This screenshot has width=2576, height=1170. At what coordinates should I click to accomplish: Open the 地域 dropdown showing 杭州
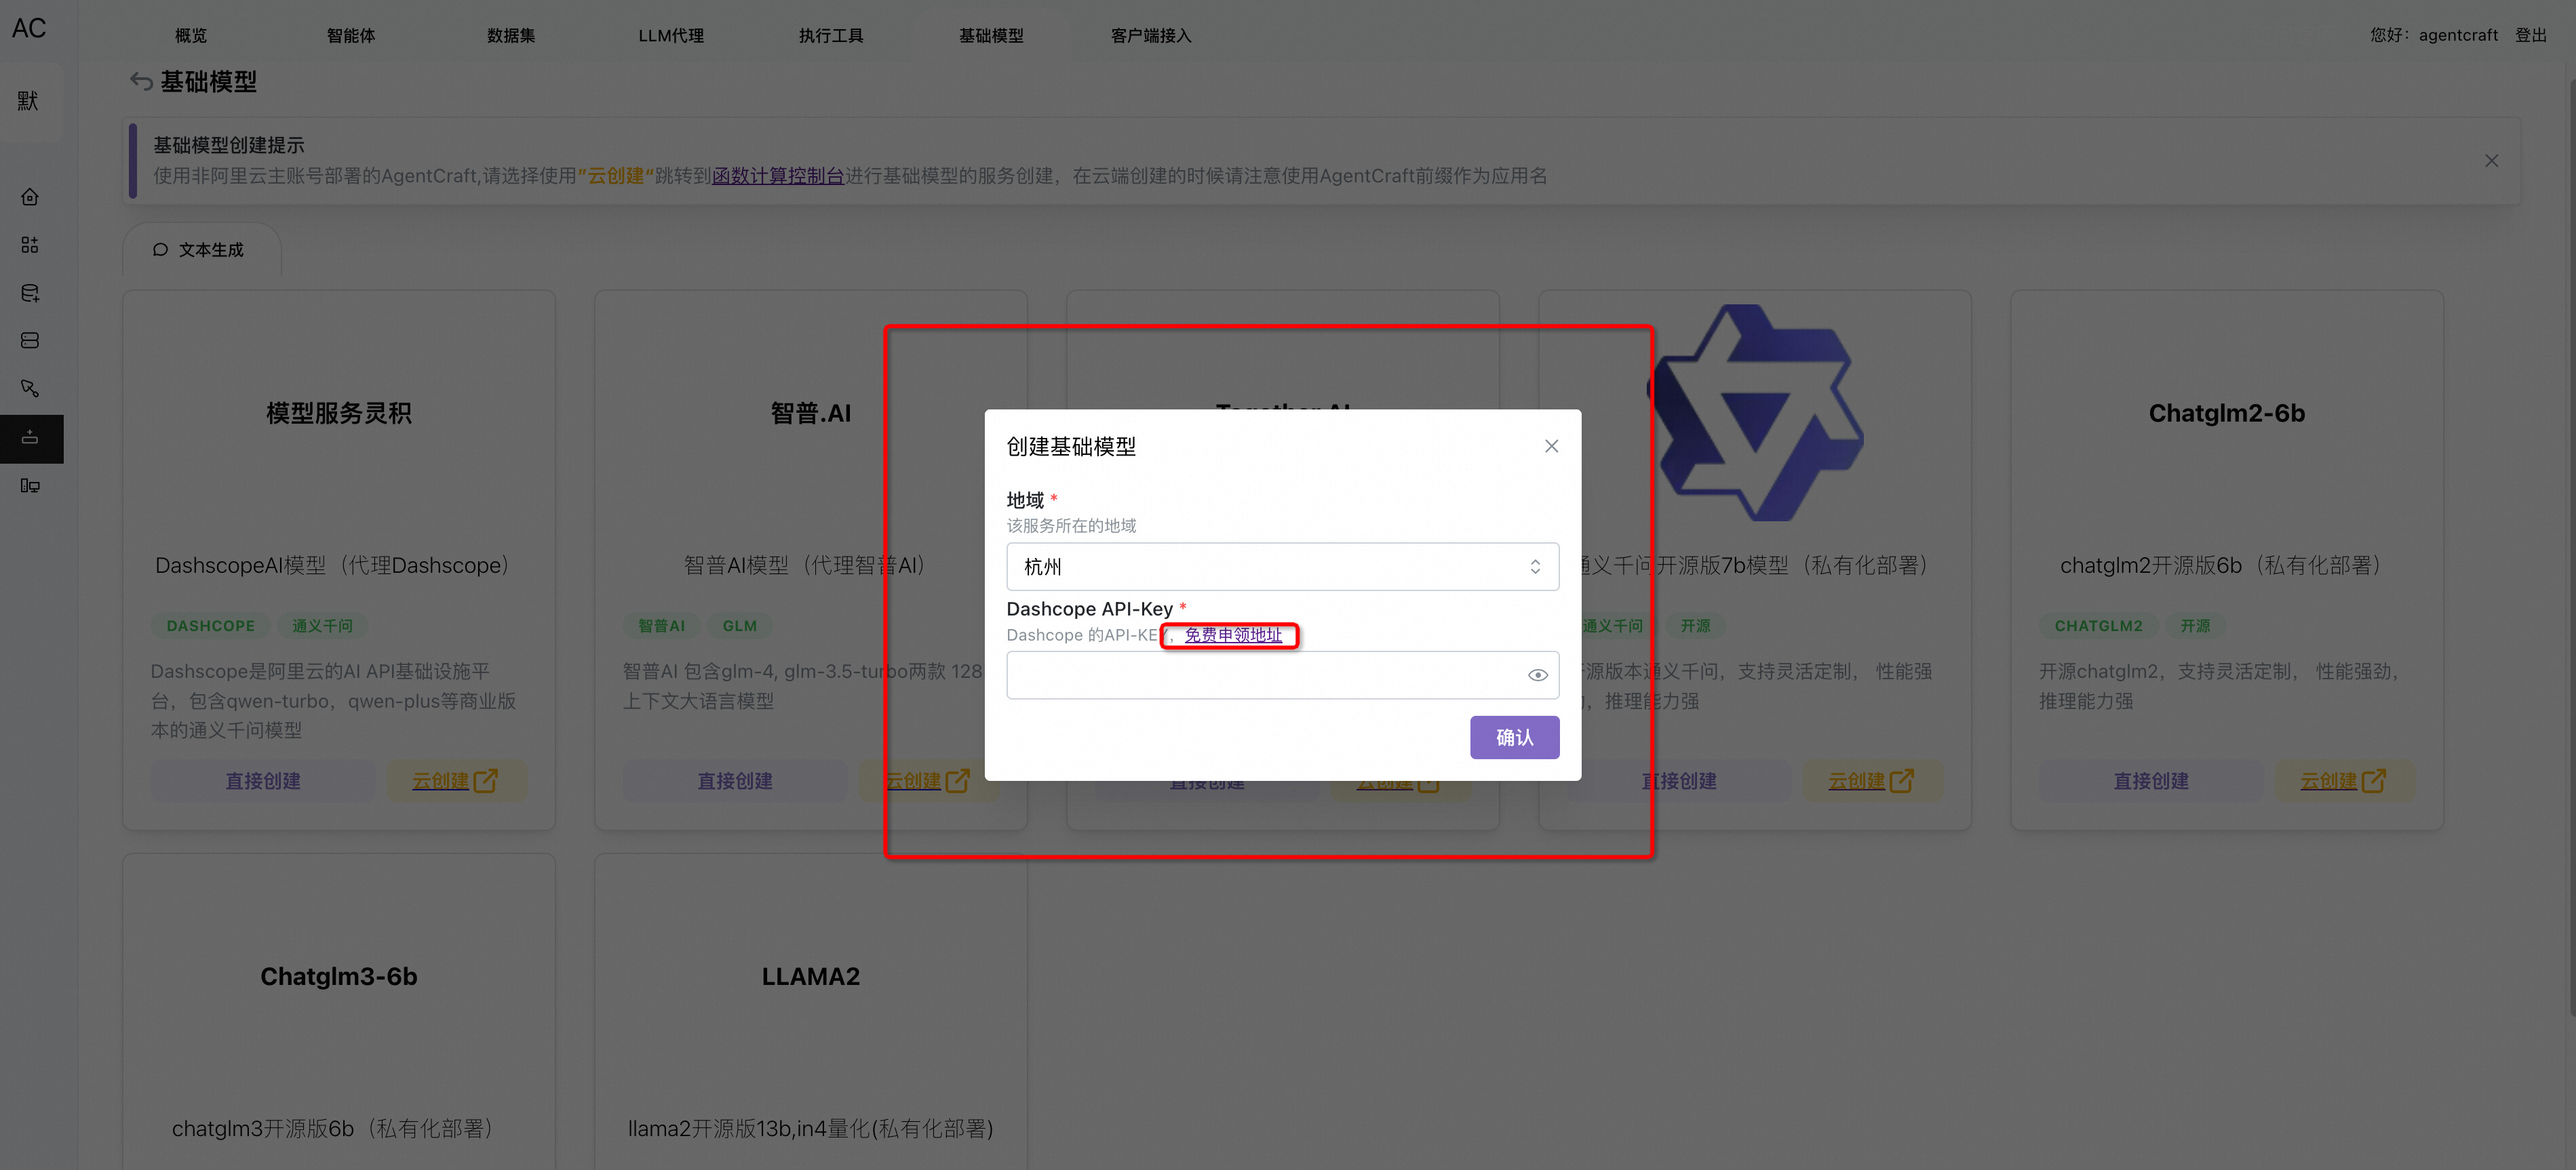(x=1282, y=567)
